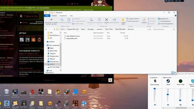Switch Explorer to details view button
Screen dimensions: 194x109
point(172,73)
